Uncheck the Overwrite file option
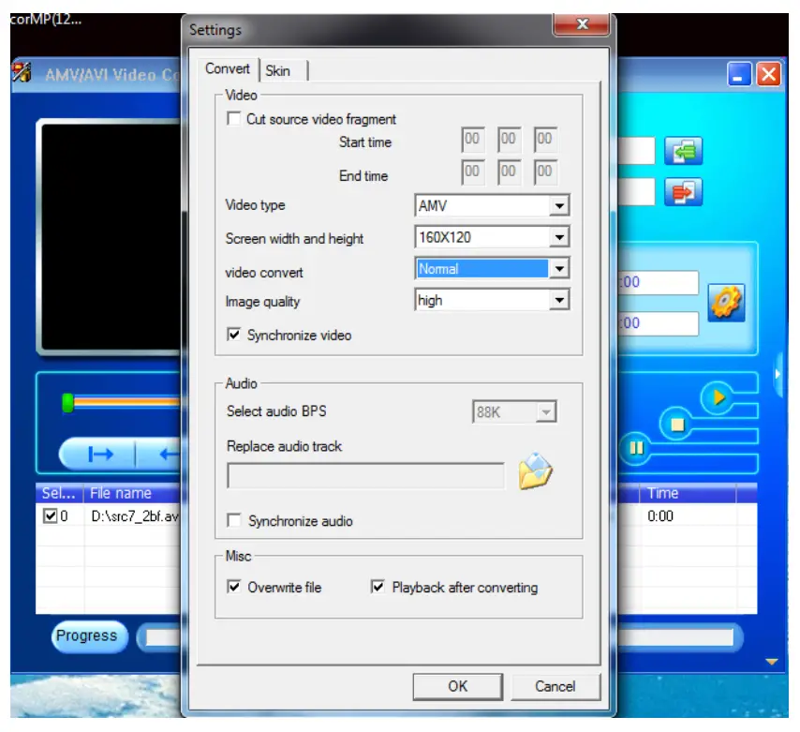 [x=233, y=587]
